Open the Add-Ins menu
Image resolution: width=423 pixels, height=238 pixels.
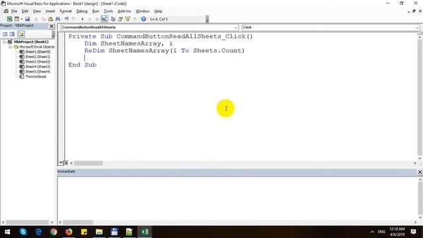(x=124, y=11)
